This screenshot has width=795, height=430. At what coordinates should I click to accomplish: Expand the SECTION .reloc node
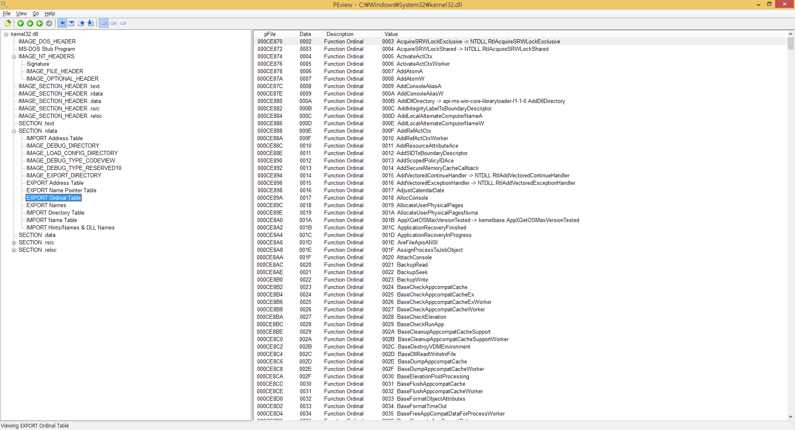point(14,250)
